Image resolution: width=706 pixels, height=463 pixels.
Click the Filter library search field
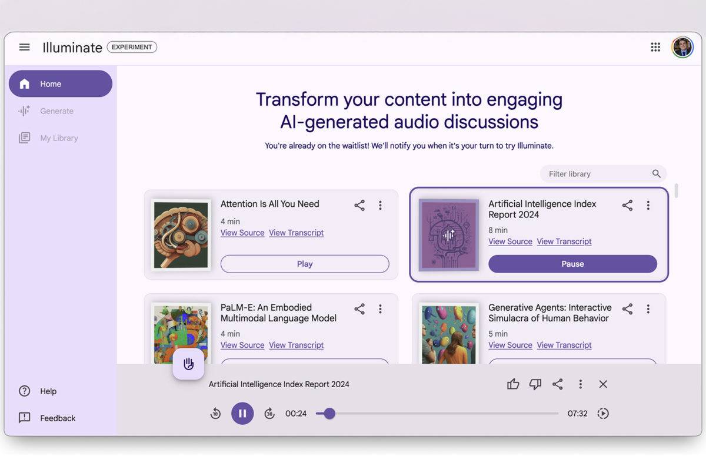pyautogui.click(x=603, y=174)
